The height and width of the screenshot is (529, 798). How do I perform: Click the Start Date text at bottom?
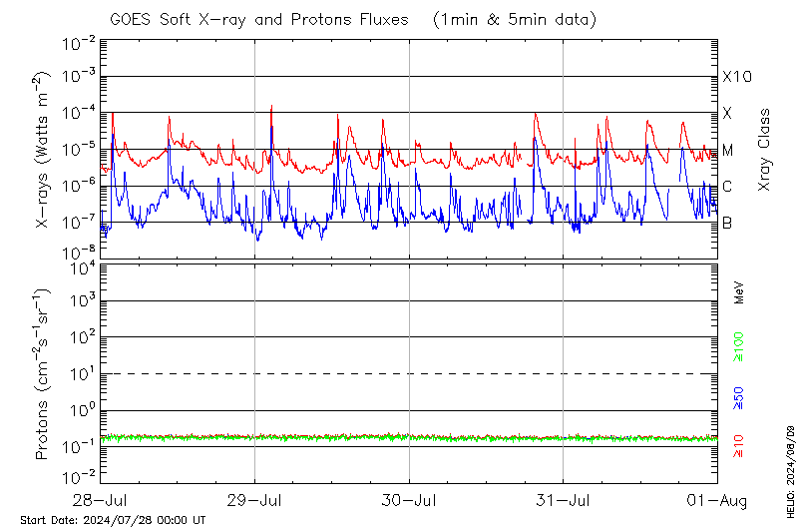tap(113, 520)
